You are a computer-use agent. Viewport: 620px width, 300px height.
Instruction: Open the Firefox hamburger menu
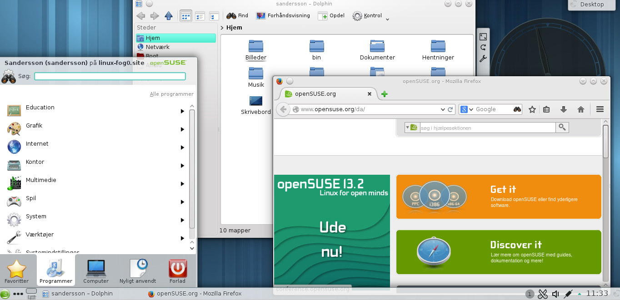coord(600,109)
